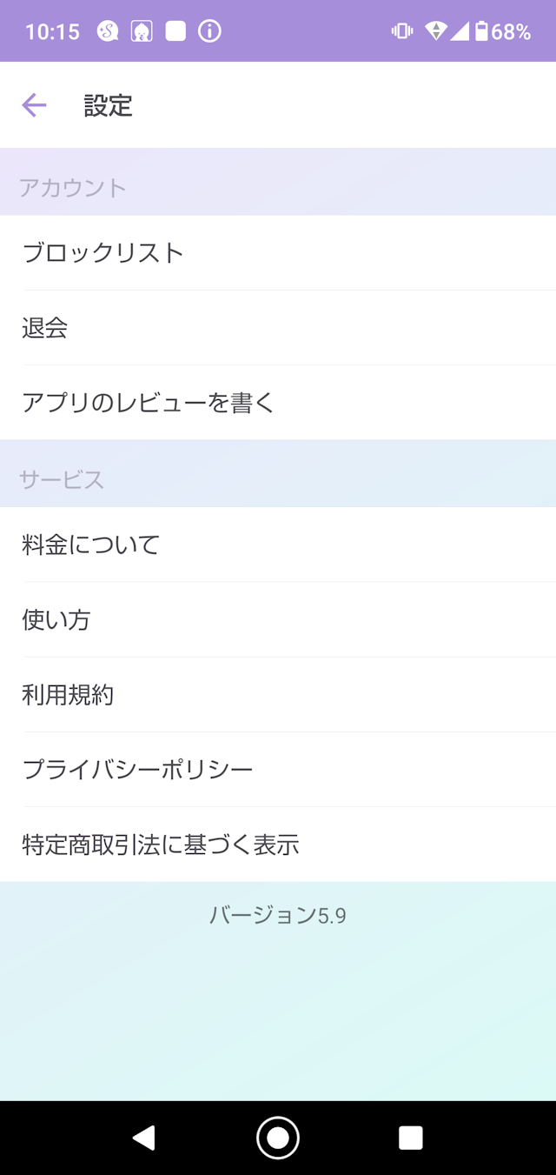Tap the white square notification icon

coord(175,32)
